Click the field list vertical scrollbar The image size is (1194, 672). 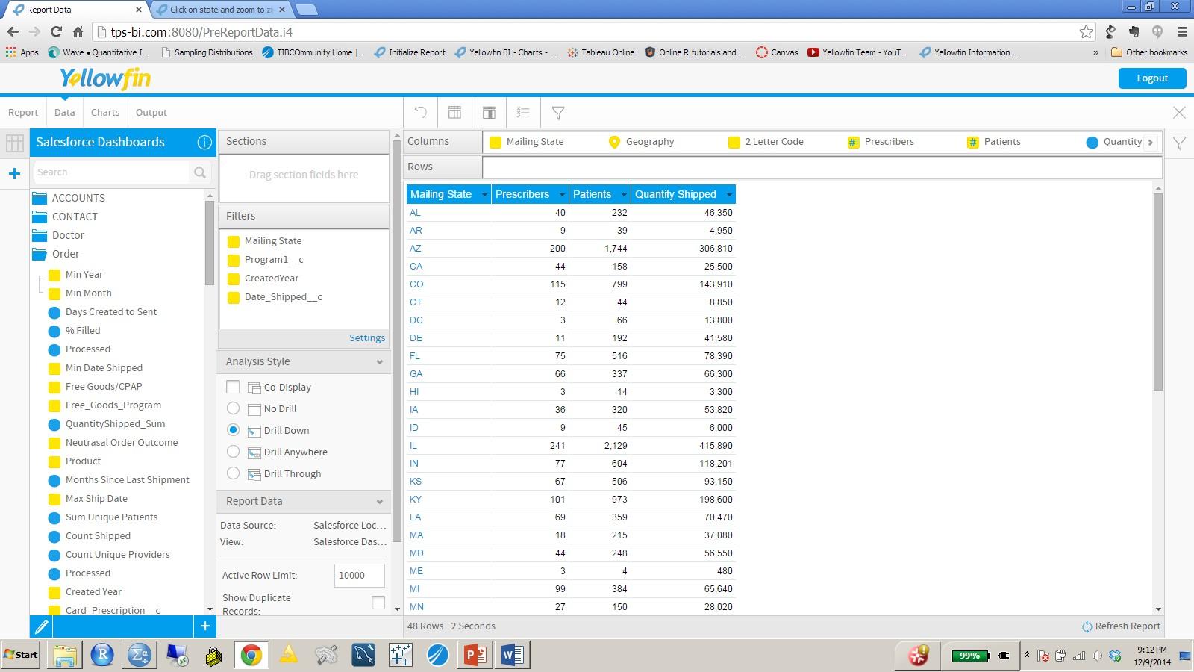(x=210, y=243)
